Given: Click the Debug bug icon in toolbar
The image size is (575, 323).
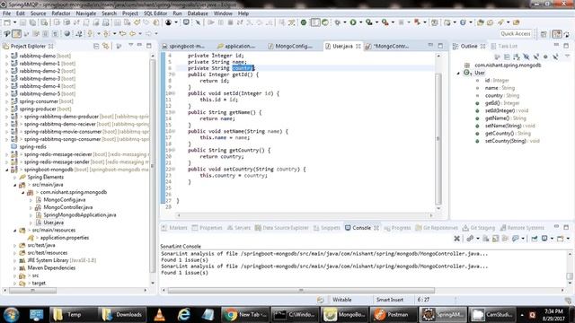Looking at the screenshot, I should pos(338,22).
